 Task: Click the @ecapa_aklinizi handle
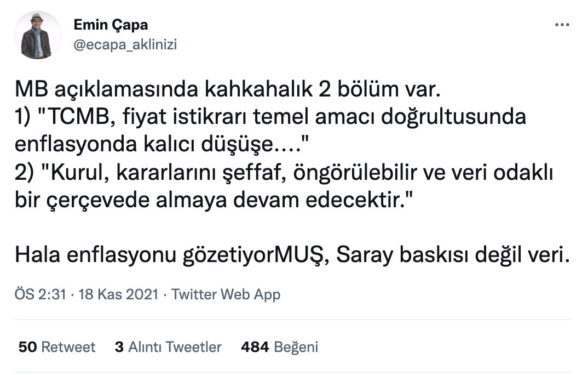click(x=125, y=44)
